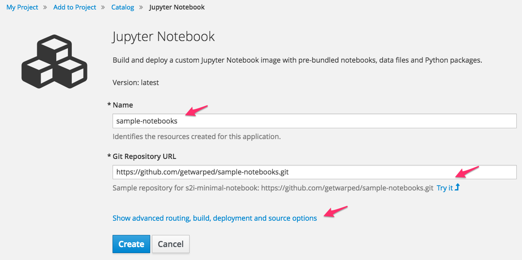Expand advanced routing, build, deployment options

[x=215, y=218]
